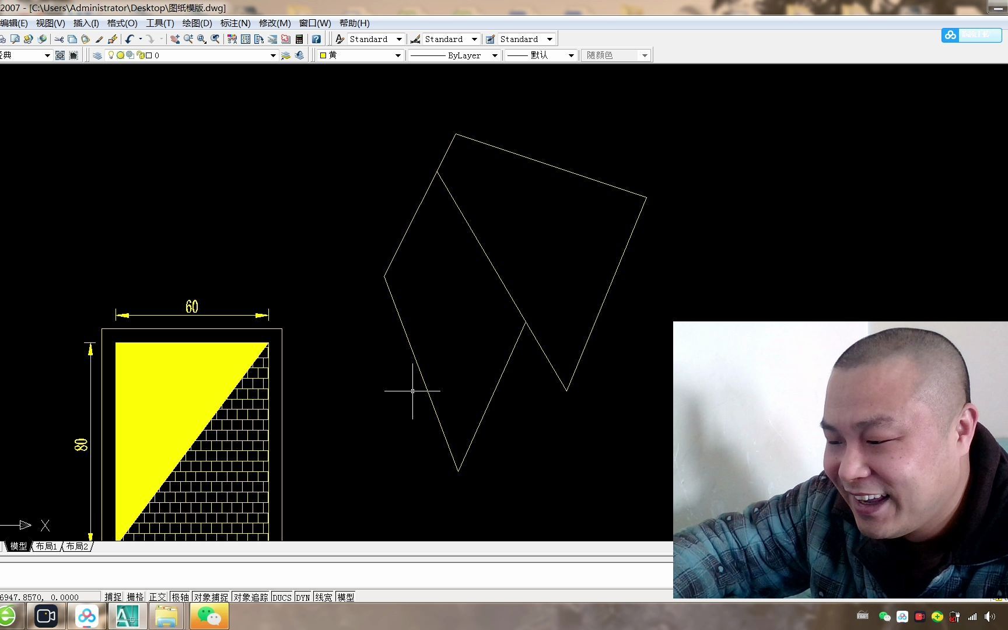
Task: Open the Workspace Settings gear icon
Action: [60, 55]
